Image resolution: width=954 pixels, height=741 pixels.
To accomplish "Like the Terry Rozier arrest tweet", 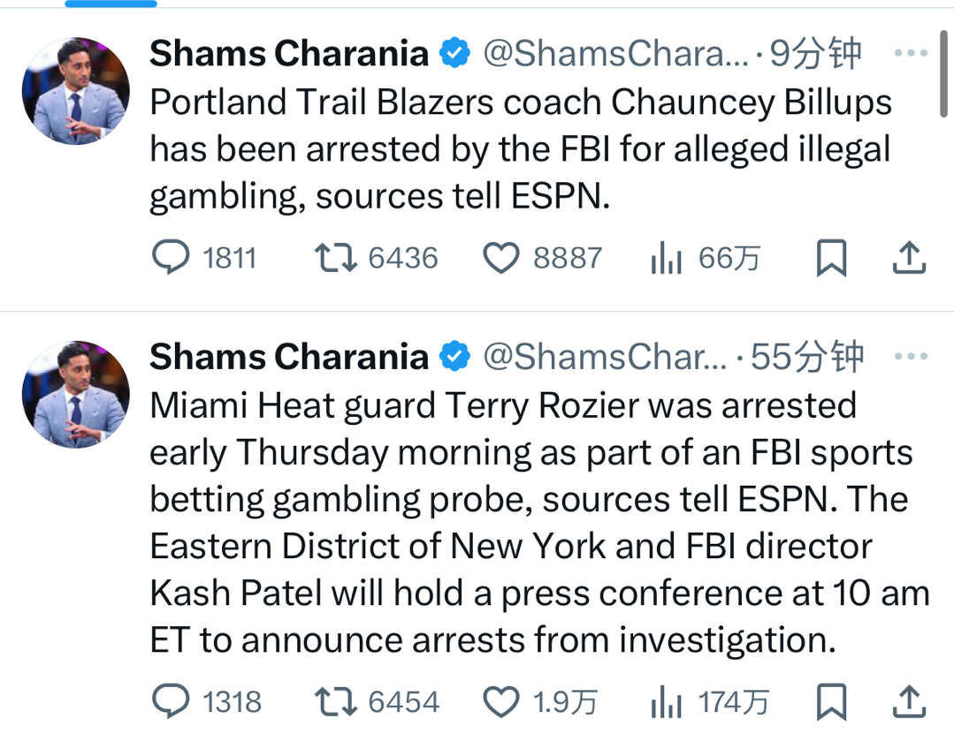I will pos(501,702).
